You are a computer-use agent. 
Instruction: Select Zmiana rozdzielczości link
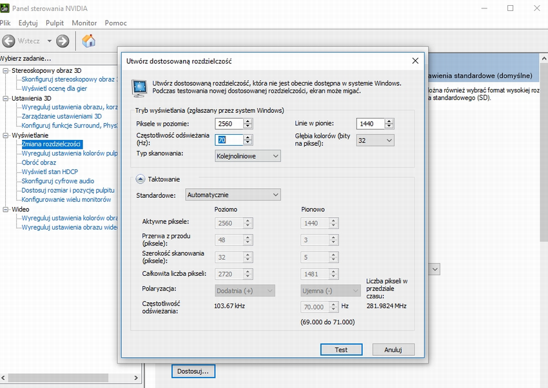(x=51, y=144)
